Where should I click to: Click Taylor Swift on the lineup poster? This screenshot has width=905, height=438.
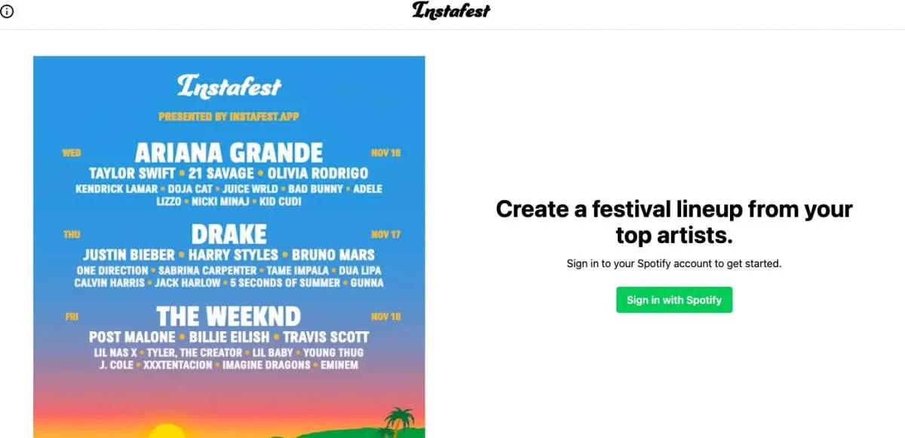pos(132,174)
